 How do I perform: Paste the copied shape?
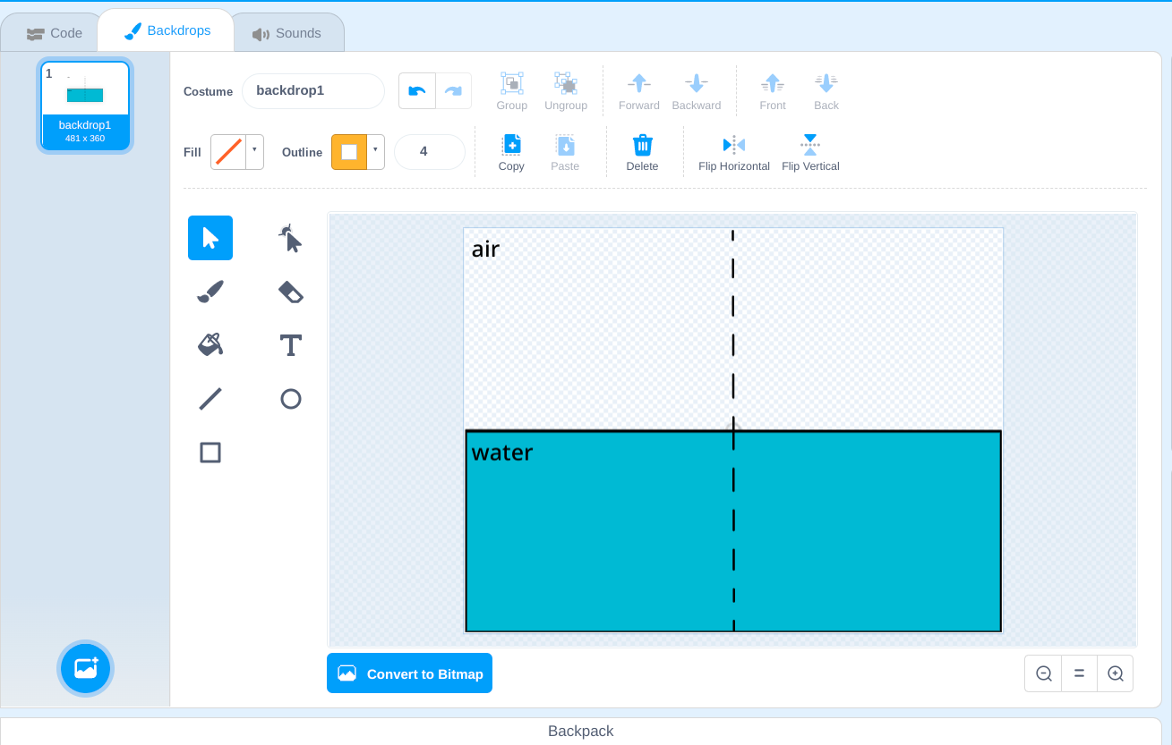click(565, 153)
